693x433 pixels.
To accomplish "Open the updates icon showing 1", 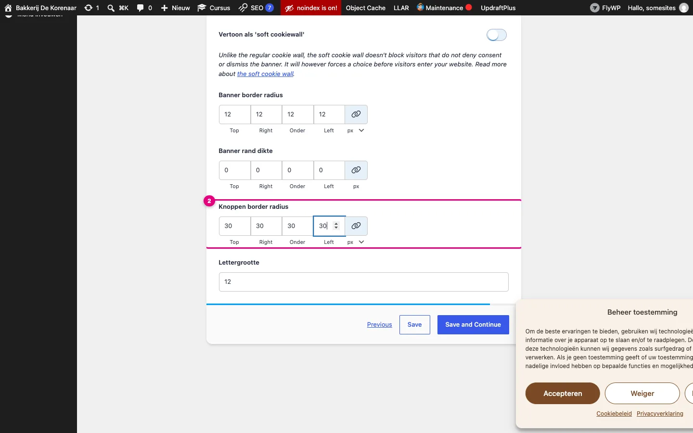I will tap(89, 8).
